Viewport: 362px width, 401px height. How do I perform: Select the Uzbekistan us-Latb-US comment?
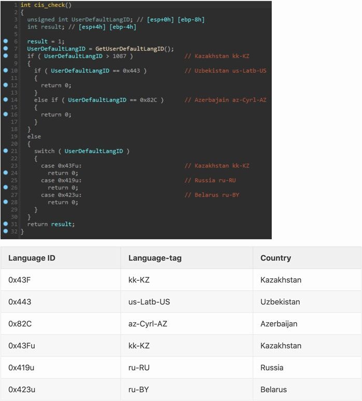click(x=226, y=70)
